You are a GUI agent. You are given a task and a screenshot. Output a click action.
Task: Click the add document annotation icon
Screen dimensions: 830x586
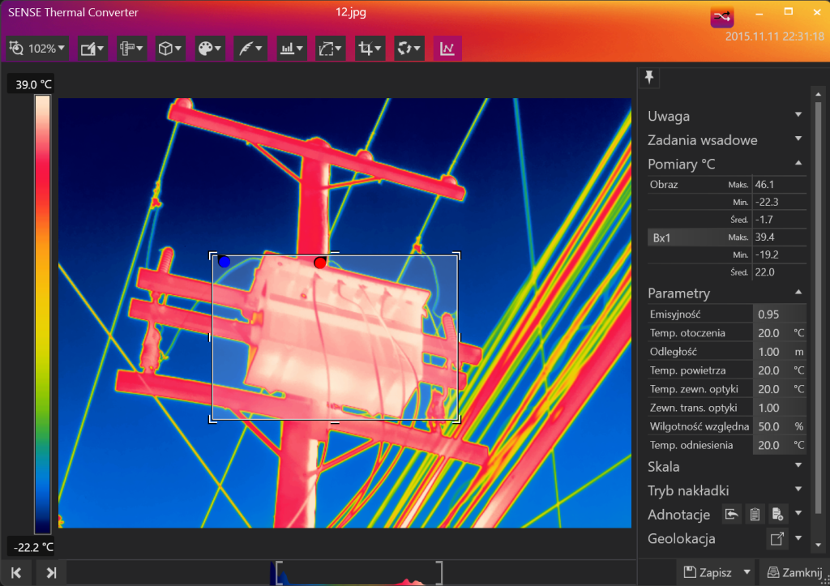click(777, 514)
